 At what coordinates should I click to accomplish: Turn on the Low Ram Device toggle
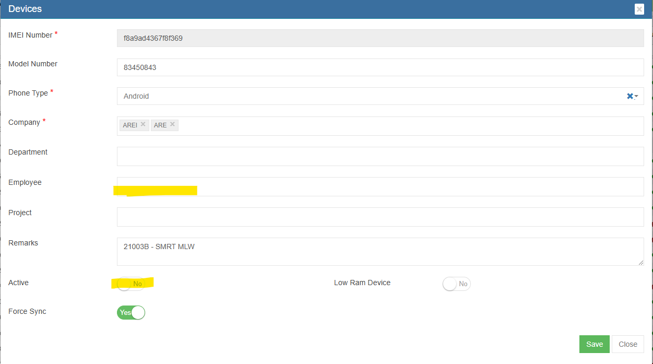456,284
